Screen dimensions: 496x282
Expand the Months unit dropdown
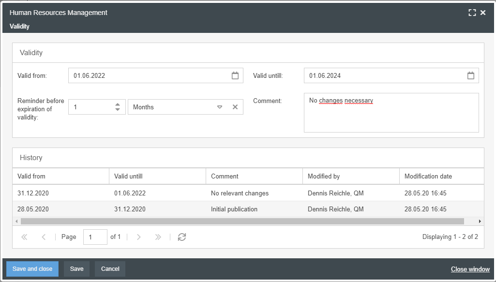coord(219,107)
